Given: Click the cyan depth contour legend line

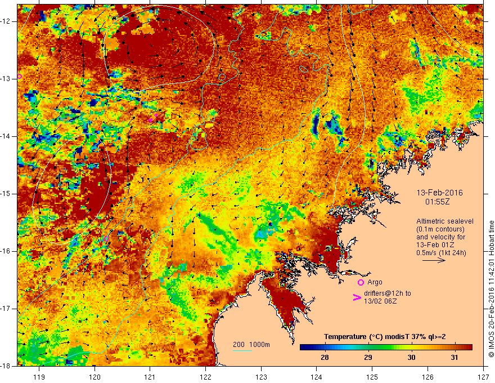Looking at the screenshot, I should click(x=242, y=350).
